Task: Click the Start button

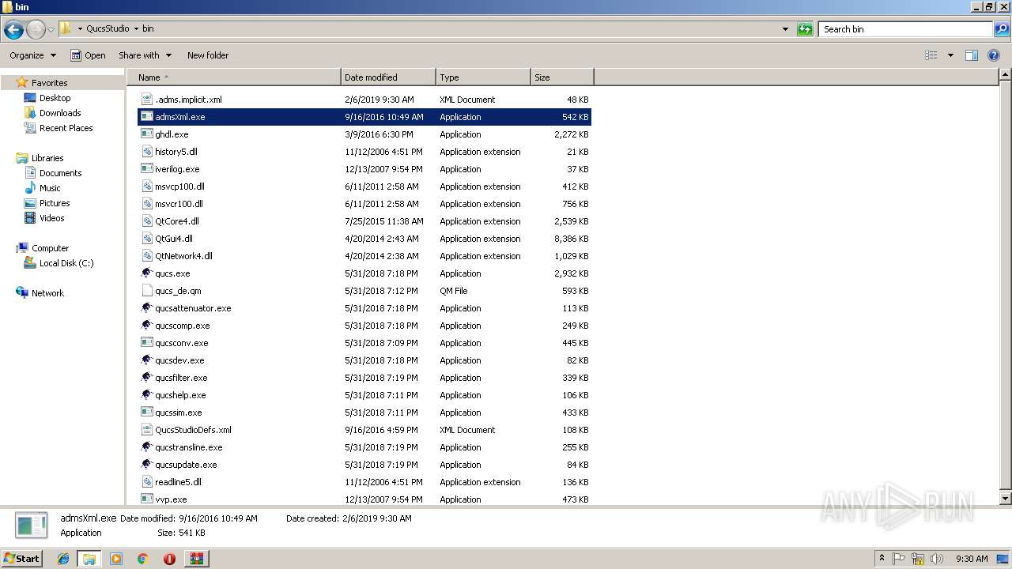Action: coord(21,558)
